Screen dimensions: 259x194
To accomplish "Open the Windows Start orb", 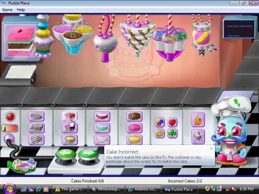I will 9,189.
